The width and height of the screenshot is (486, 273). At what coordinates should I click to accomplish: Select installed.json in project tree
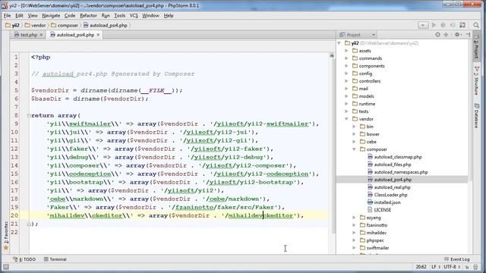(387, 202)
